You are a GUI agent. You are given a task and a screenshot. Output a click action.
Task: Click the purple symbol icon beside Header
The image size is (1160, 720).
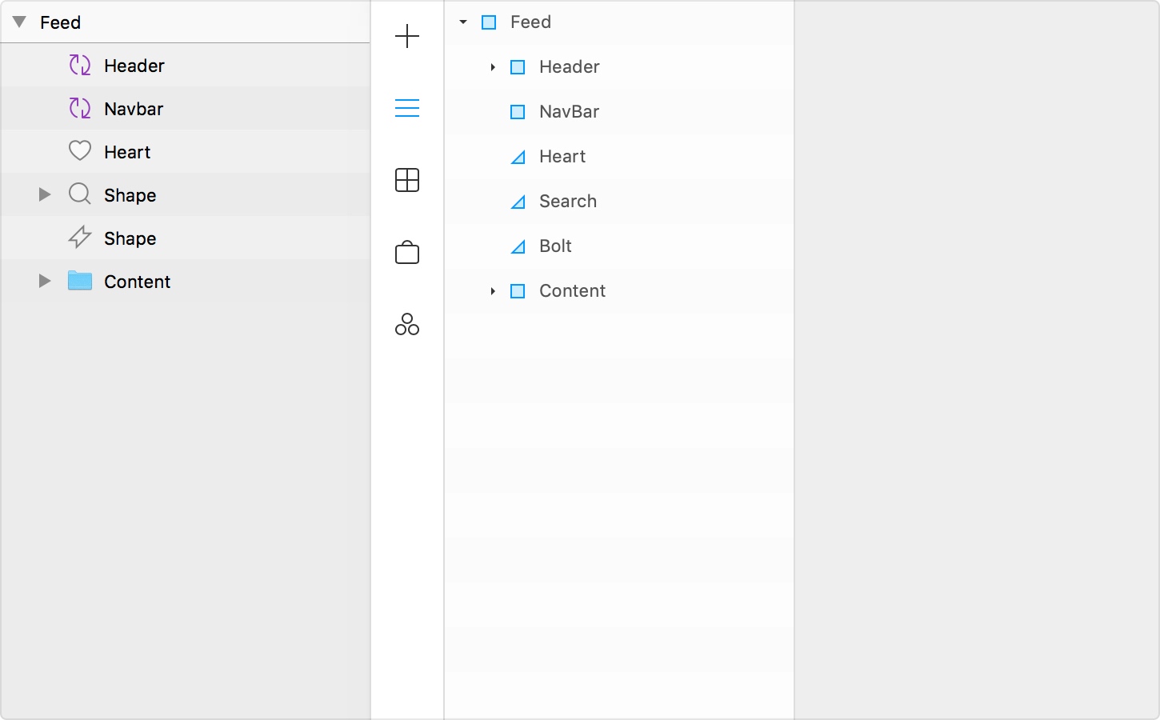[x=80, y=66]
